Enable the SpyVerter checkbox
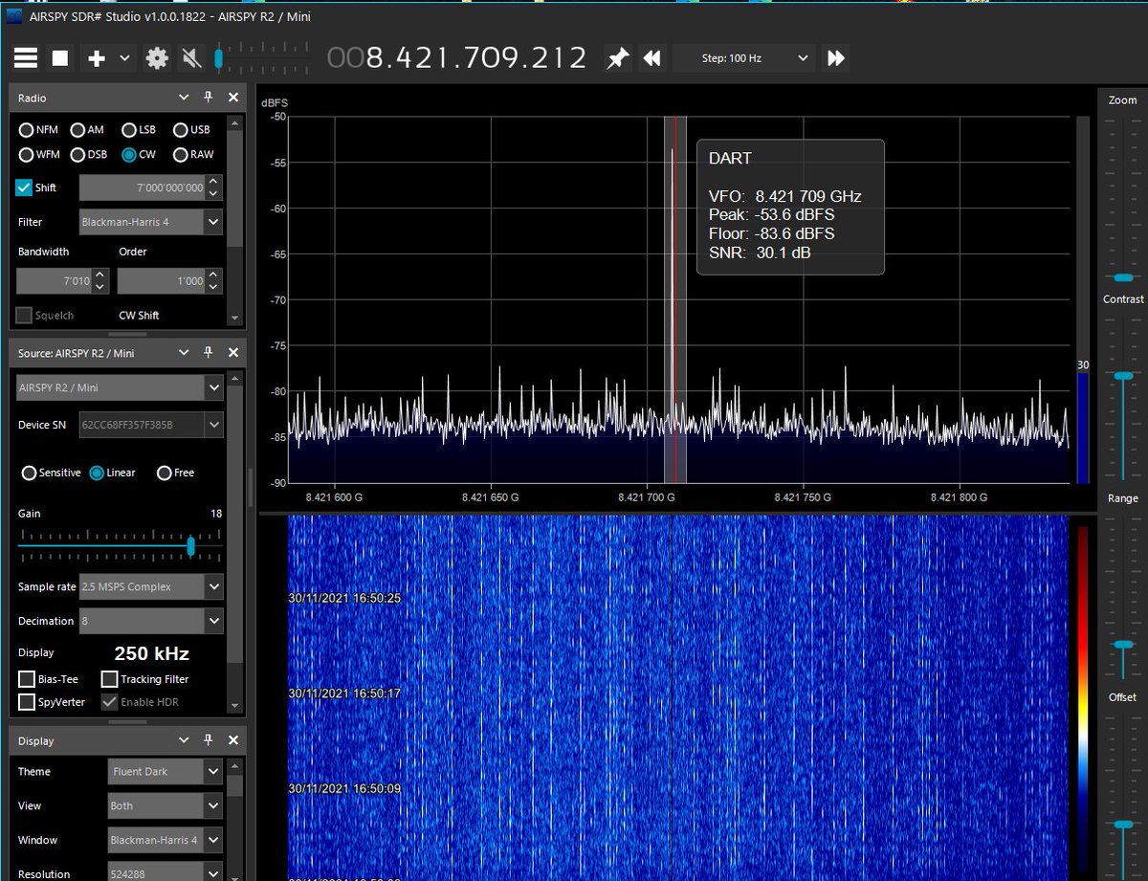 tap(27, 702)
